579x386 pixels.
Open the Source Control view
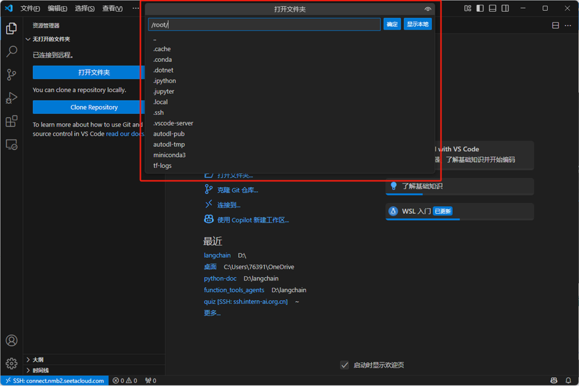coord(11,74)
